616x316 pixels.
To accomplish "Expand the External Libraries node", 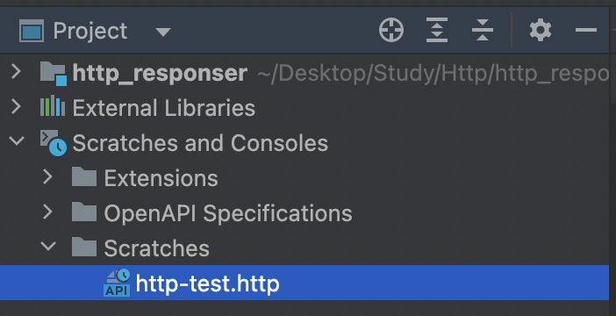I will click(16, 107).
